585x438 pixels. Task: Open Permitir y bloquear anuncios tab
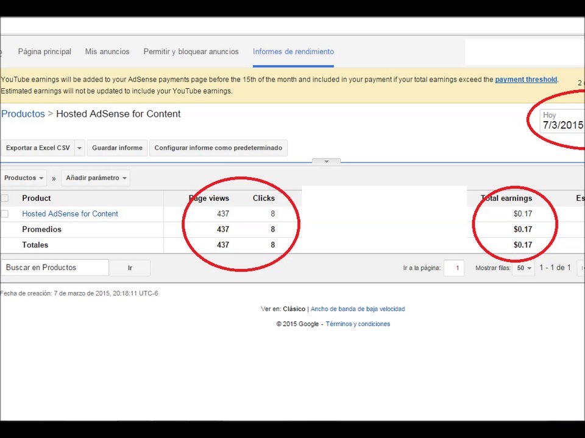pyautogui.click(x=191, y=51)
